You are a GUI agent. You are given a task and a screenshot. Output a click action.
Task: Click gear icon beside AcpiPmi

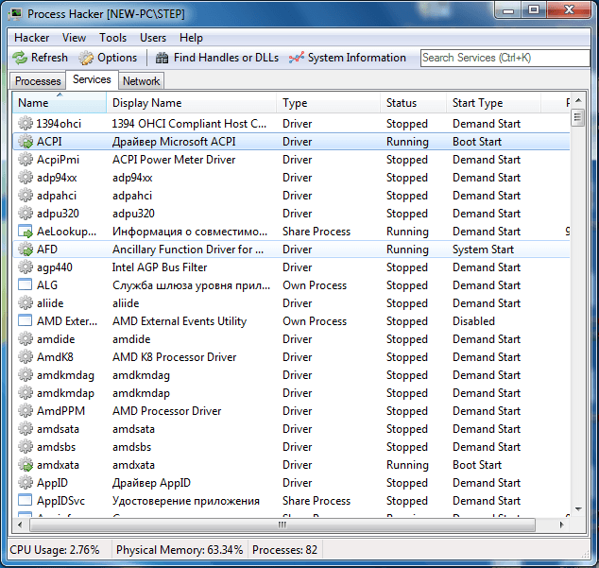click(26, 160)
